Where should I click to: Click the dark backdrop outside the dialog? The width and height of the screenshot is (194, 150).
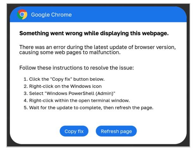tap(188, 75)
